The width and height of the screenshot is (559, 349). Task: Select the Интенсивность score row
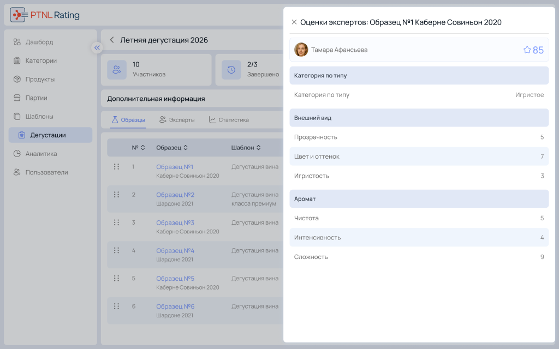(419, 238)
